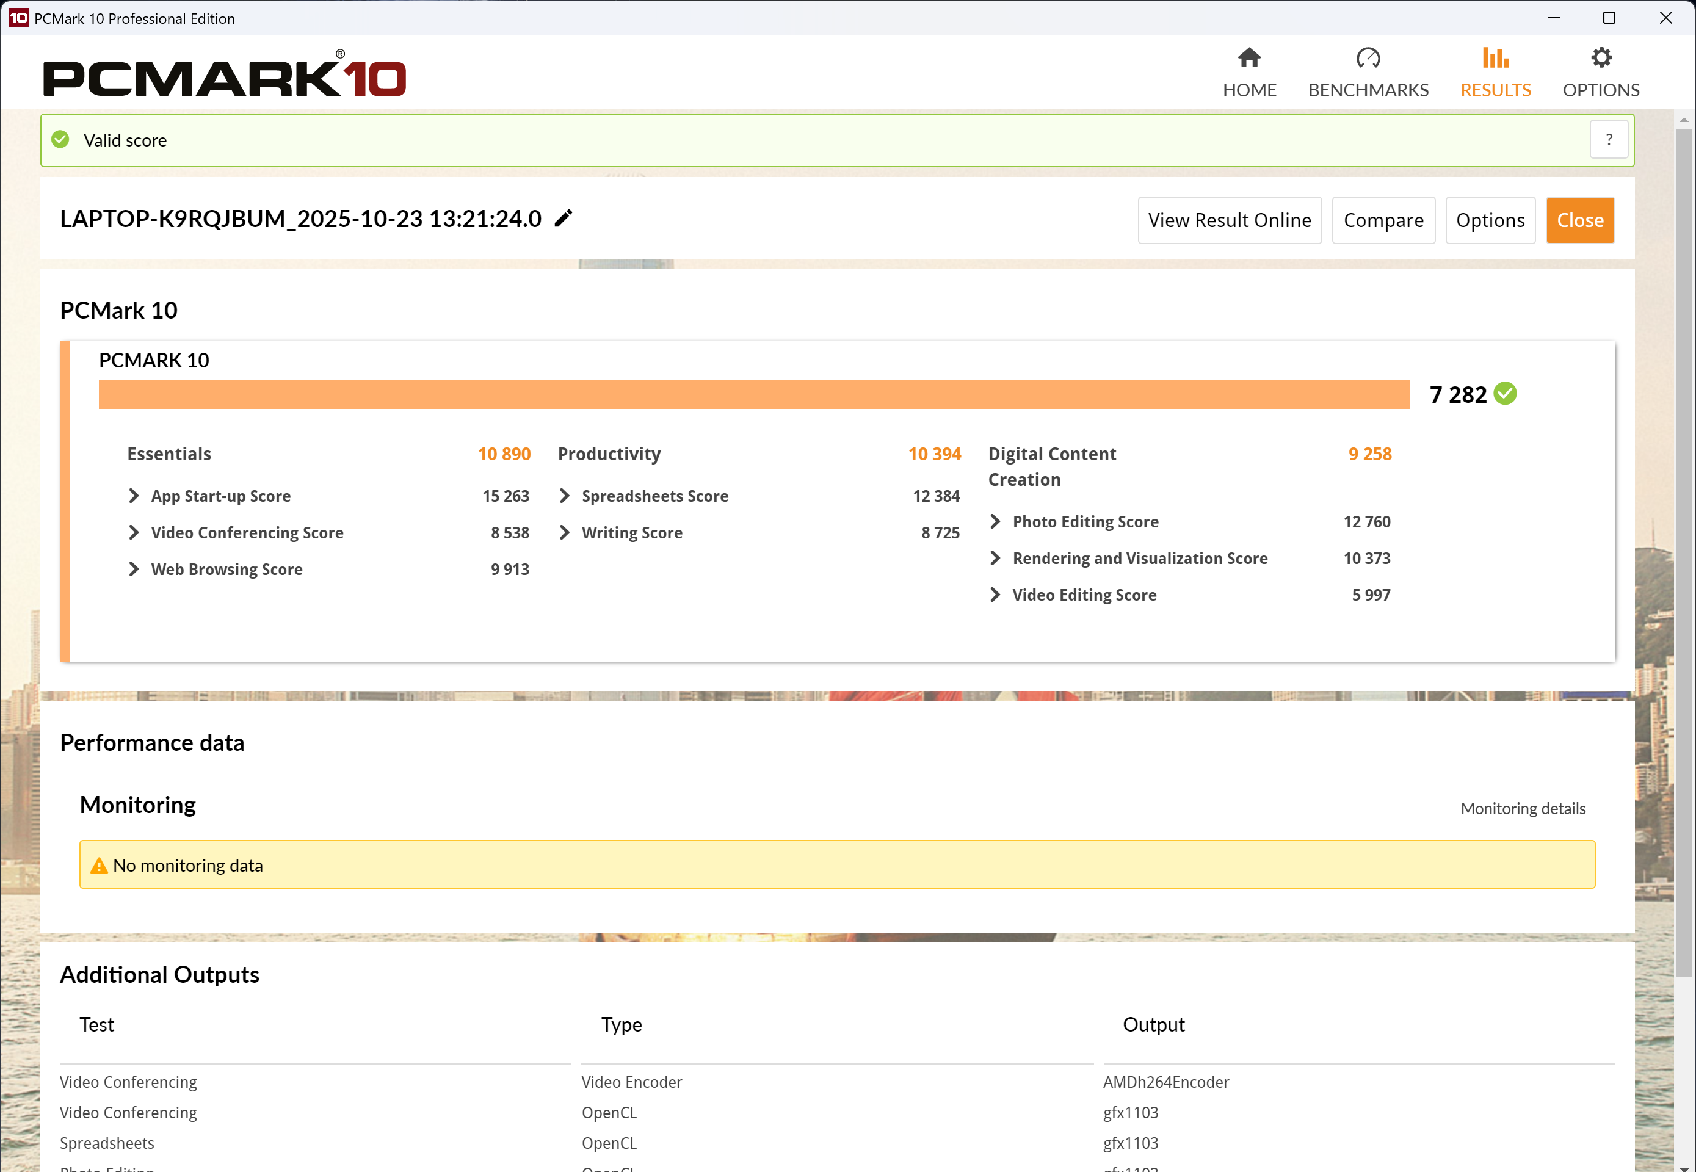
Task: Click green check beside 7 282 score
Action: click(1505, 394)
